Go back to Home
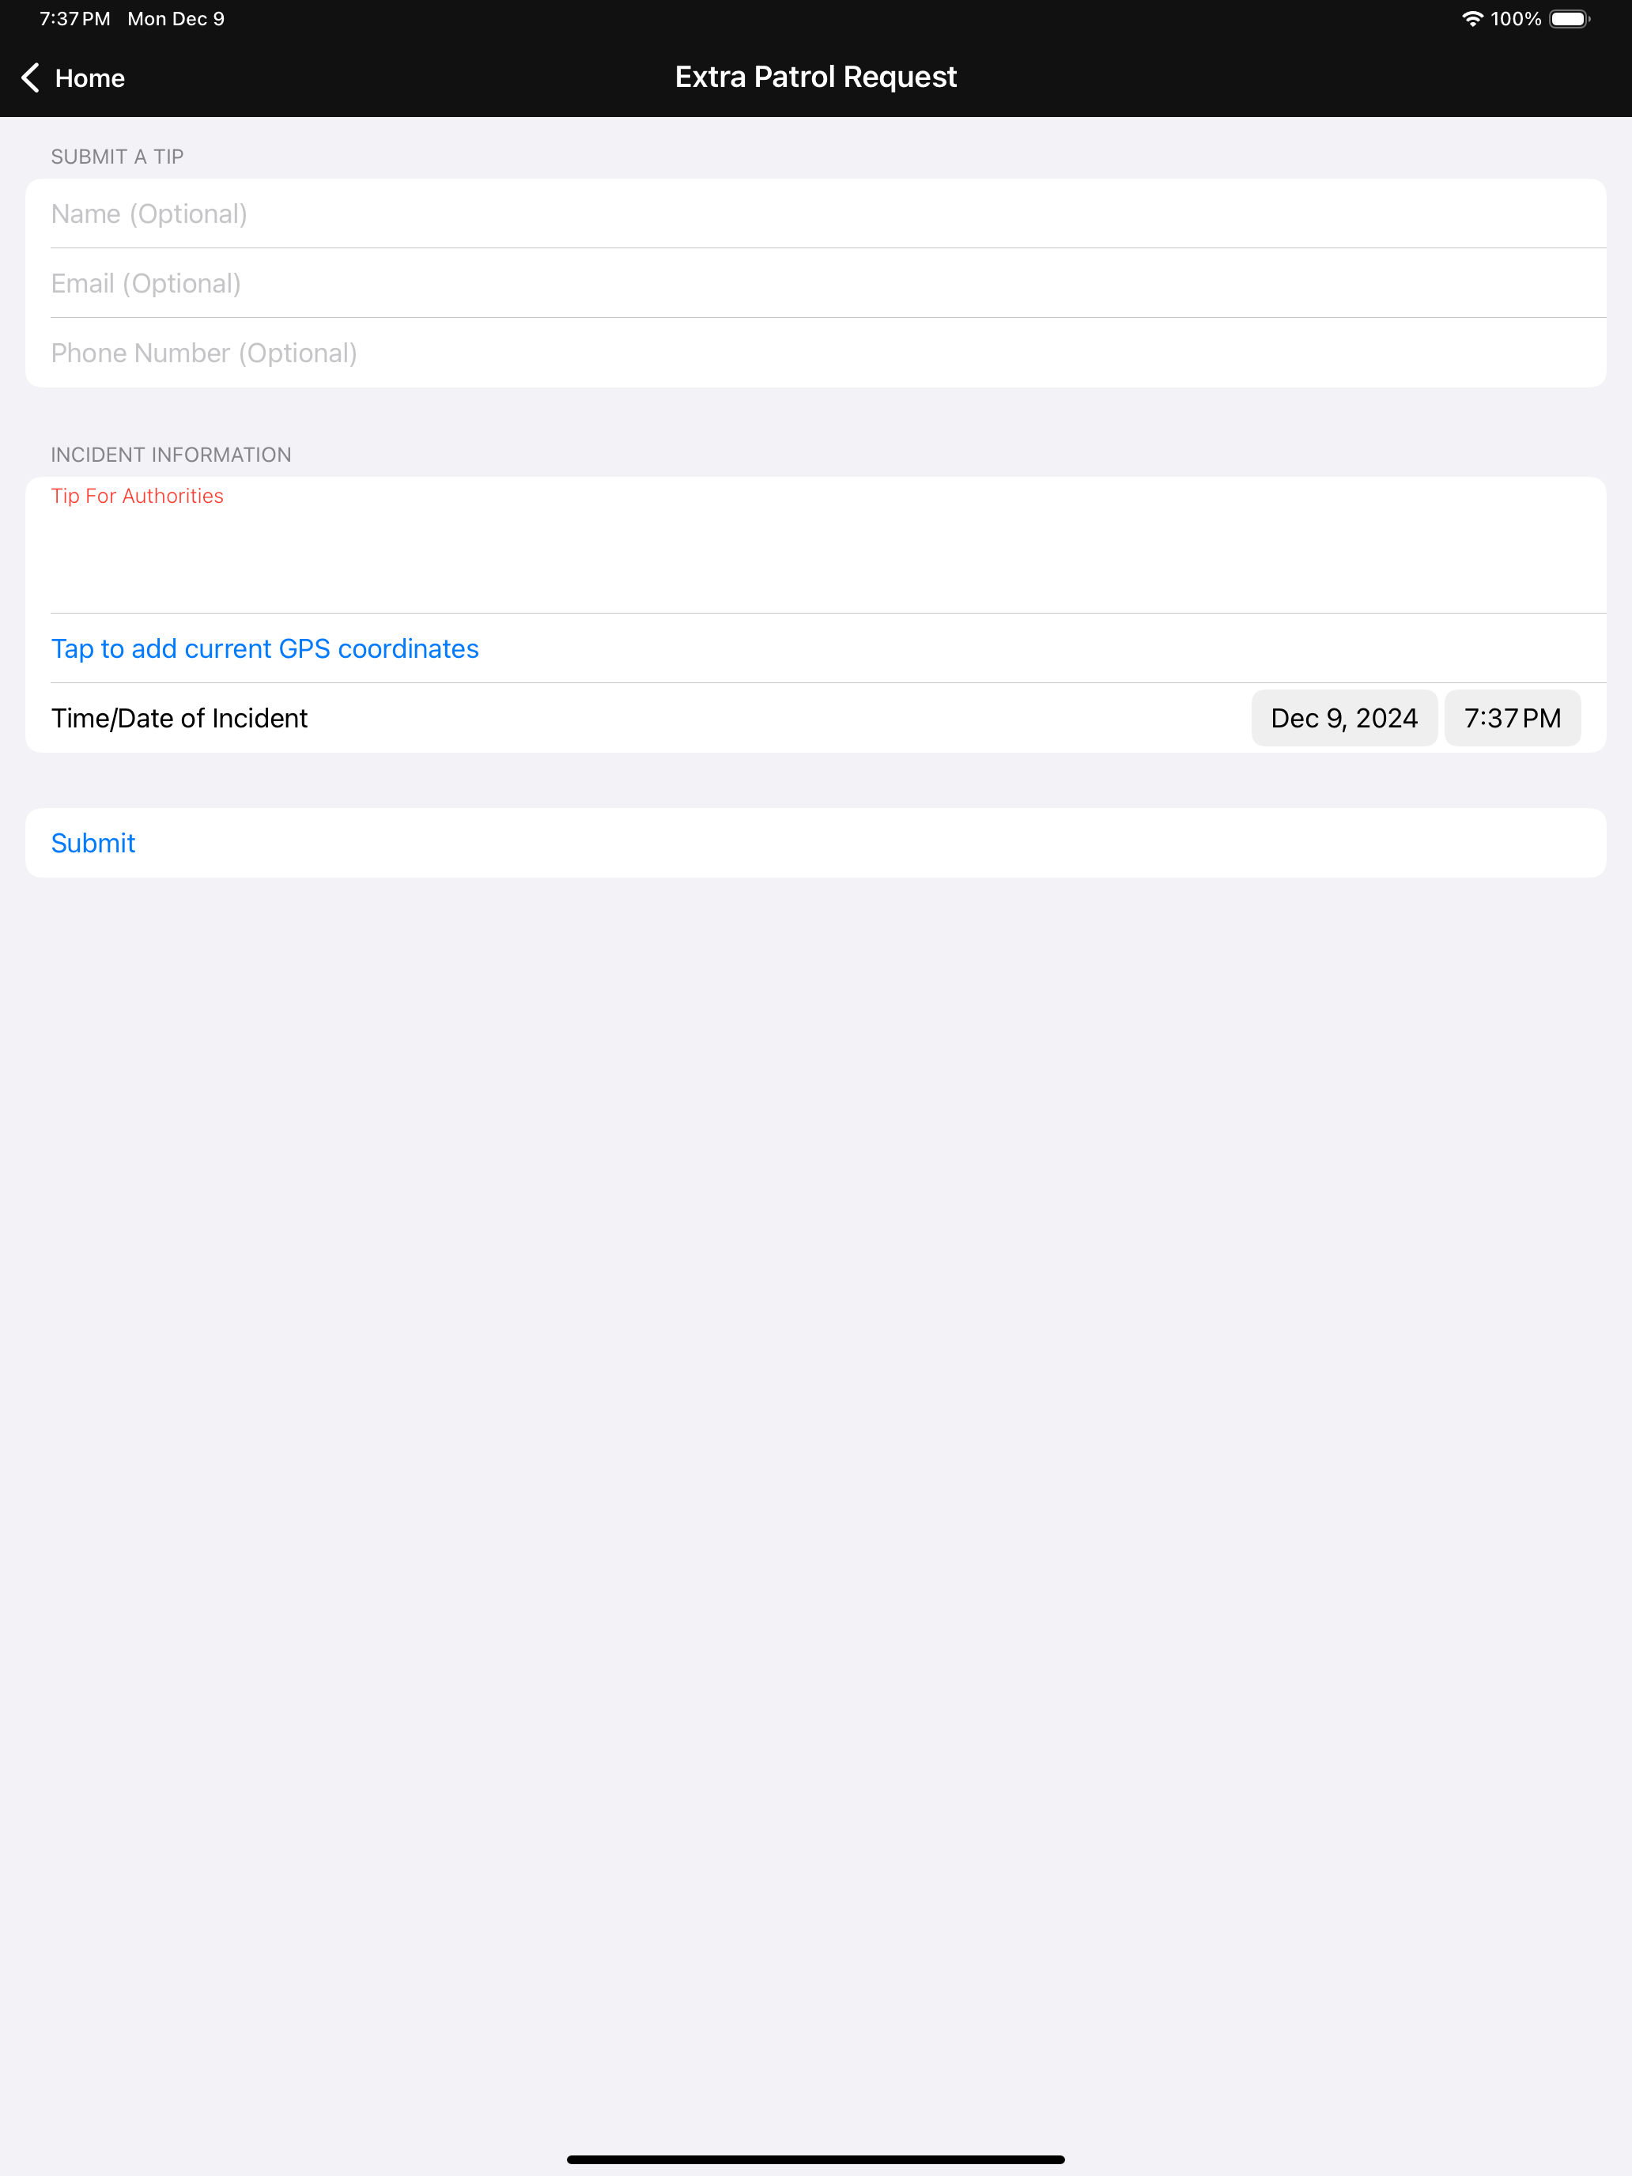 point(73,77)
